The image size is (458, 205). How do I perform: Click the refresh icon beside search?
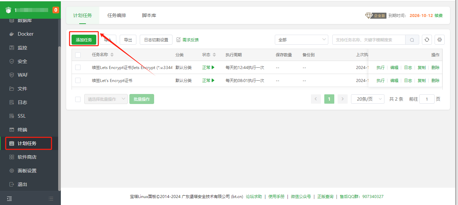click(427, 40)
